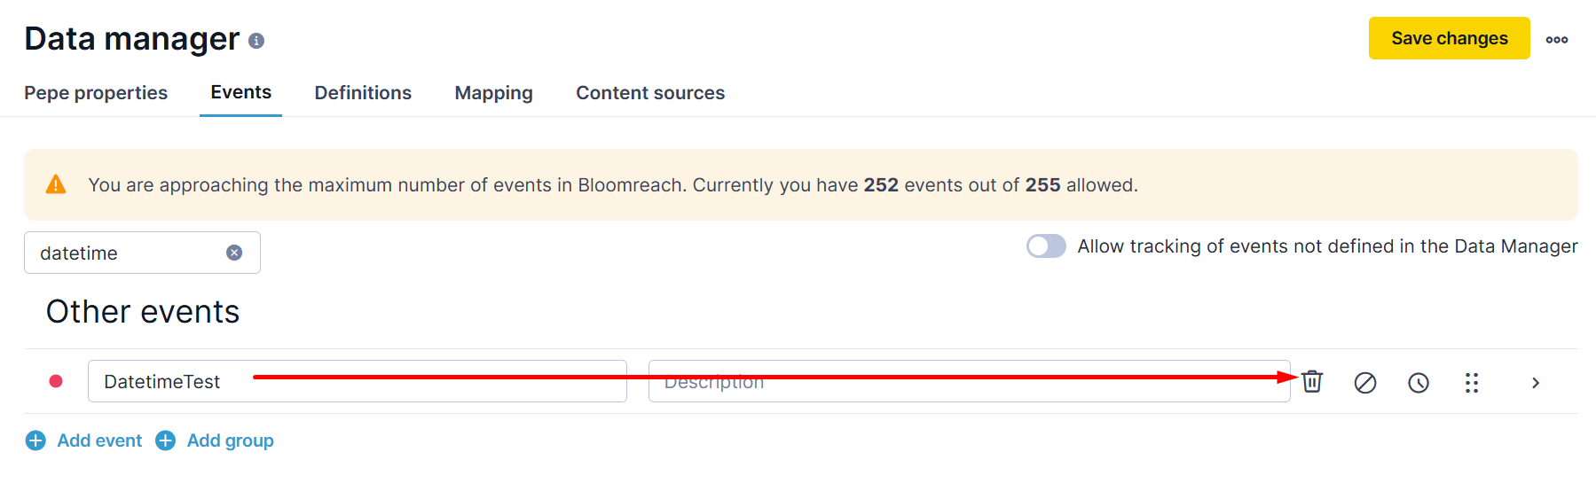This screenshot has height=491, width=1596.
Task: Grab the six-dot handle on the DatetimeTest row
Action: (1472, 383)
